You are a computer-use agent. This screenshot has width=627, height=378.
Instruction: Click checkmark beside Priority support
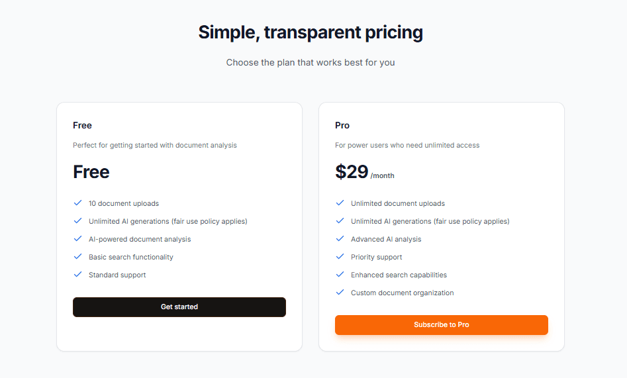point(340,257)
